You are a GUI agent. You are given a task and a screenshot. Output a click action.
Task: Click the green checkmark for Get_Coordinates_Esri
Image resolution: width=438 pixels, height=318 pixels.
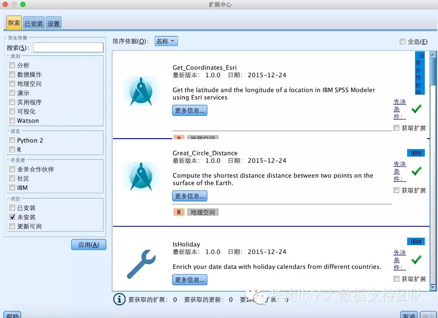[x=416, y=109]
